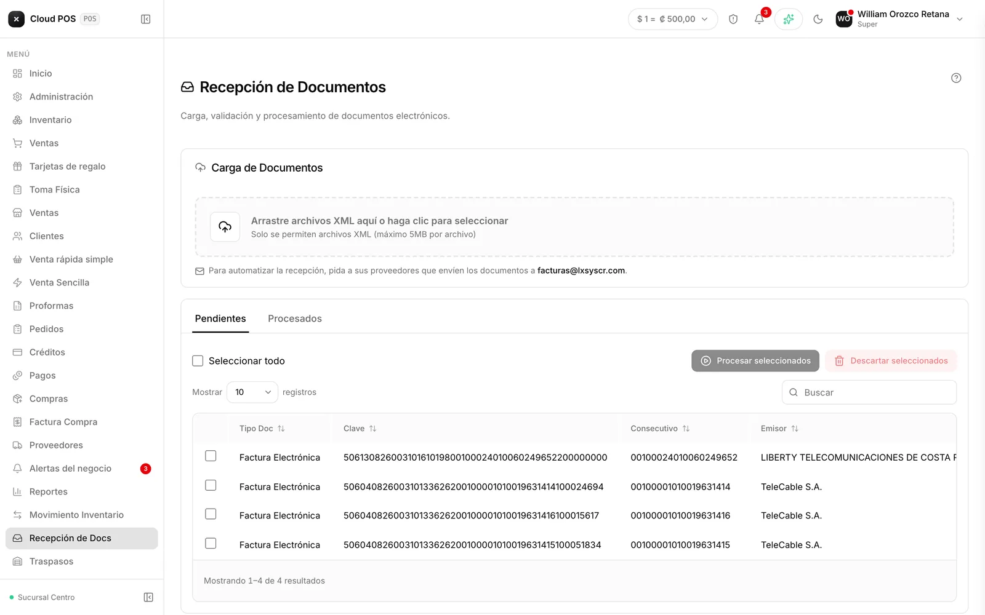This screenshot has width=985, height=615.
Task: Open Reportes in the sidebar
Action: pos(81,492)
